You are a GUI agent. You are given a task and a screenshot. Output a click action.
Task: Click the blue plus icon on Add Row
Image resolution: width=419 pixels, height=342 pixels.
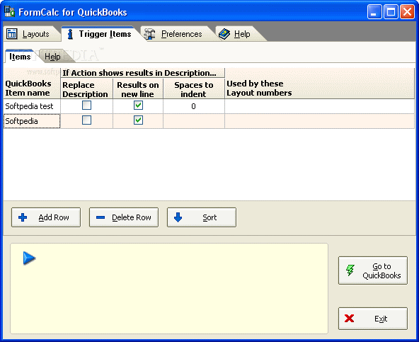pyautogui.click(x=23, y=217)
